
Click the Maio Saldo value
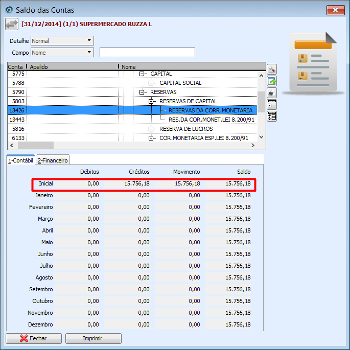point(238,242)
